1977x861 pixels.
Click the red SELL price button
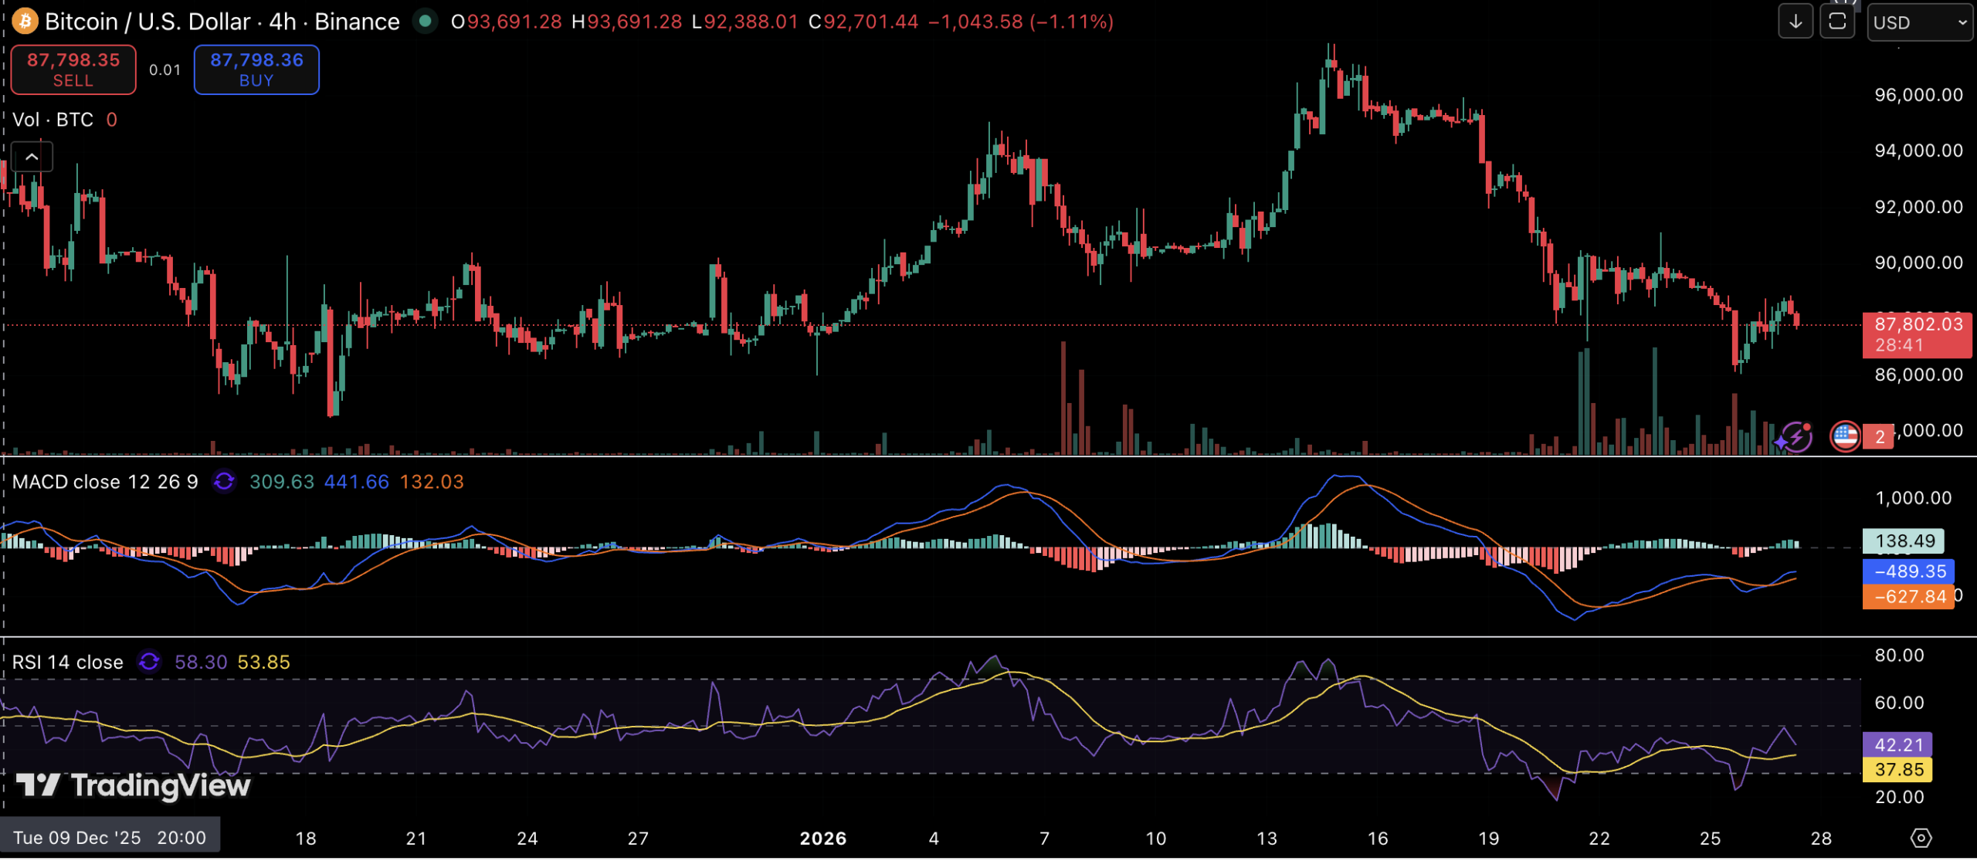[73, 69]
